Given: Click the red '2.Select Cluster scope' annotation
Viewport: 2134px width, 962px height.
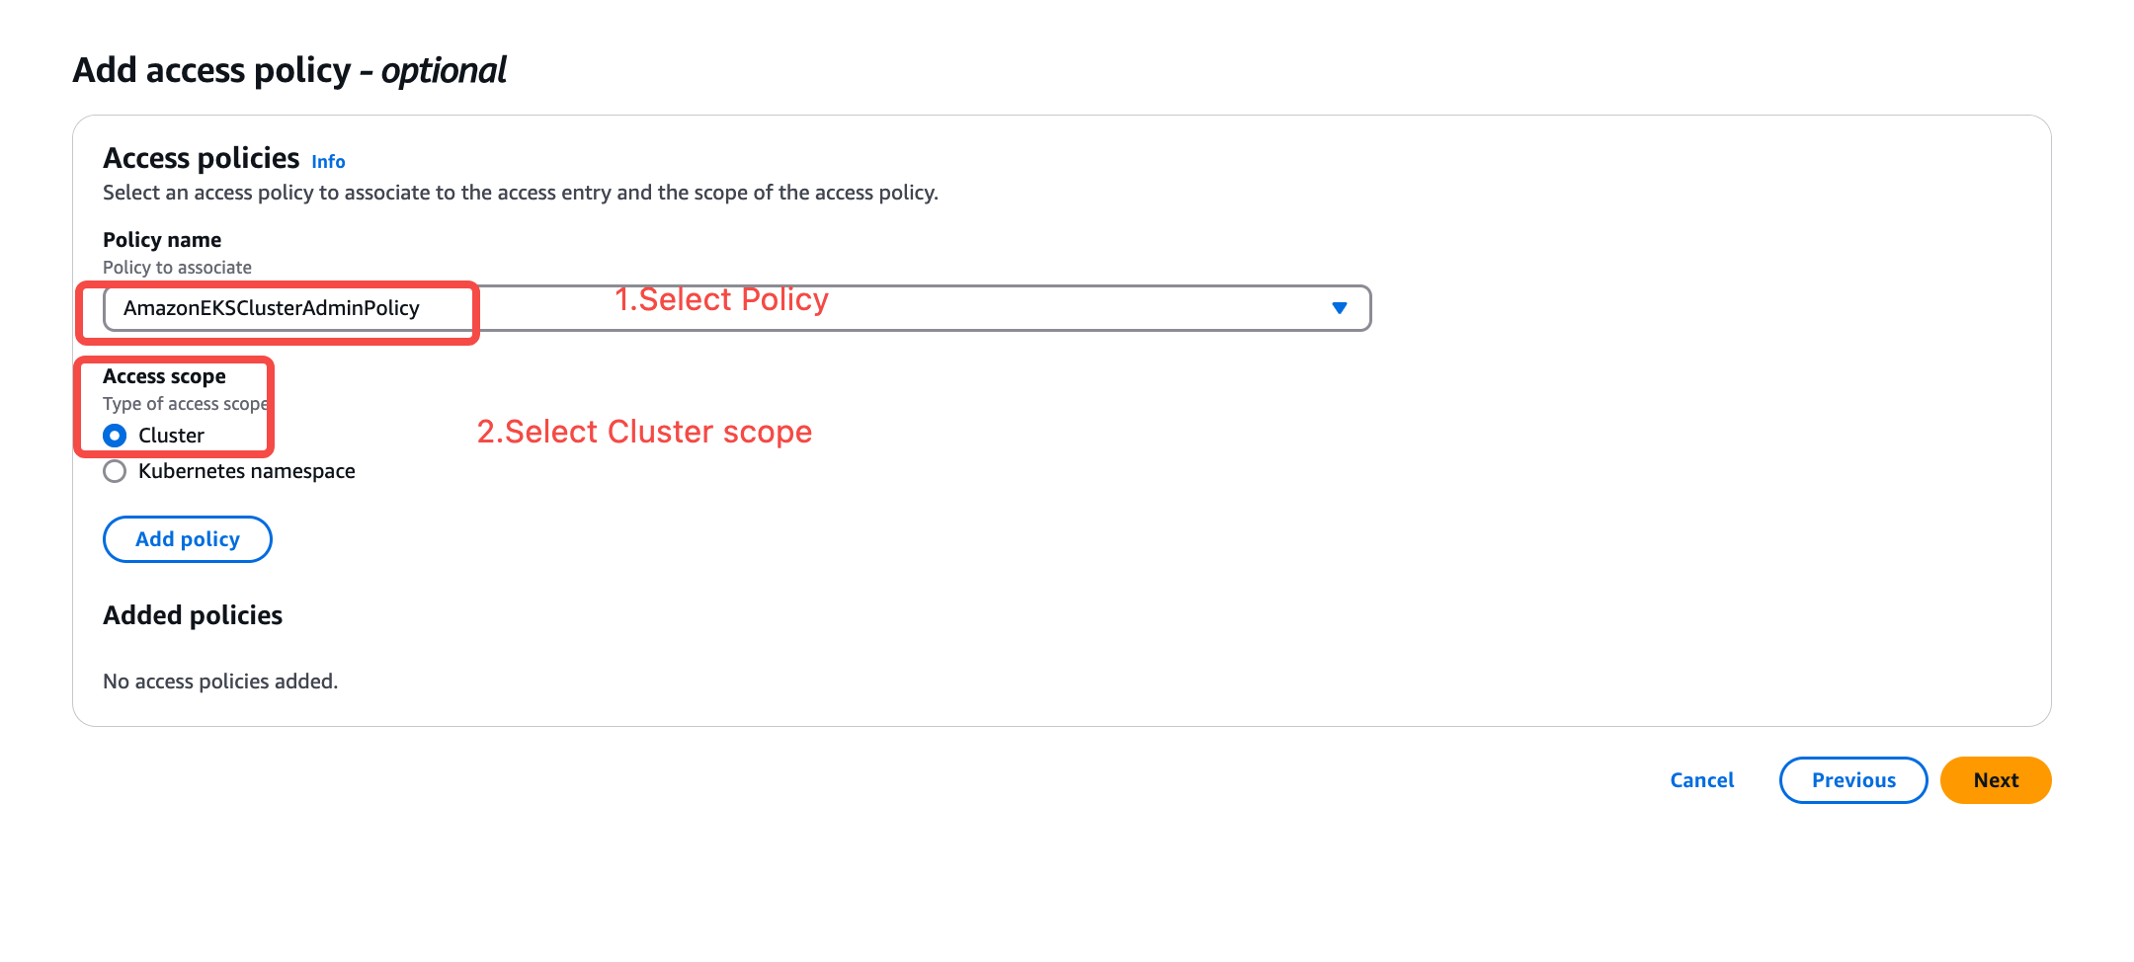Looking at the screenshot, I should (644, 432).
